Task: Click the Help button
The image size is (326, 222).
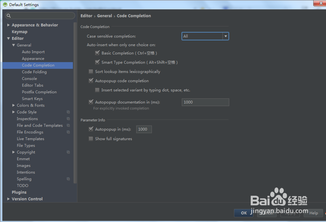Action: pyautogui.click(x=313, y=213)
